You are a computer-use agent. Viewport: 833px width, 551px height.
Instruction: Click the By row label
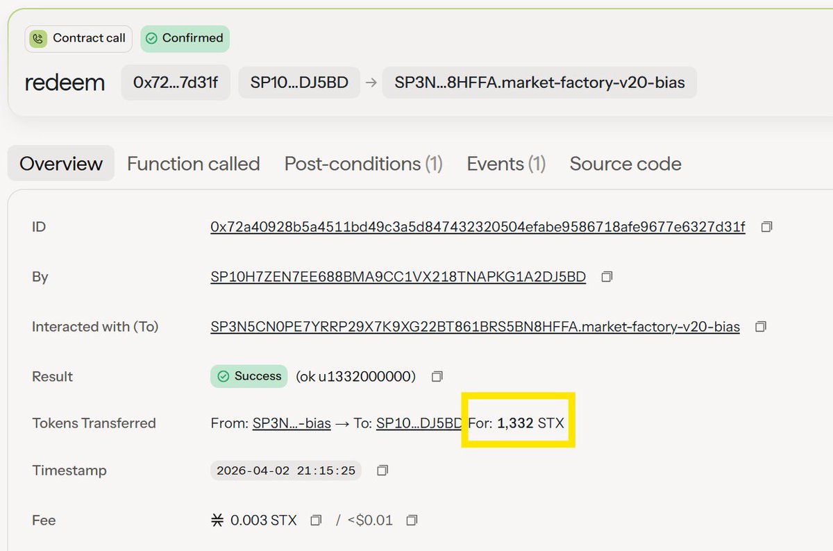pos(40,277)
